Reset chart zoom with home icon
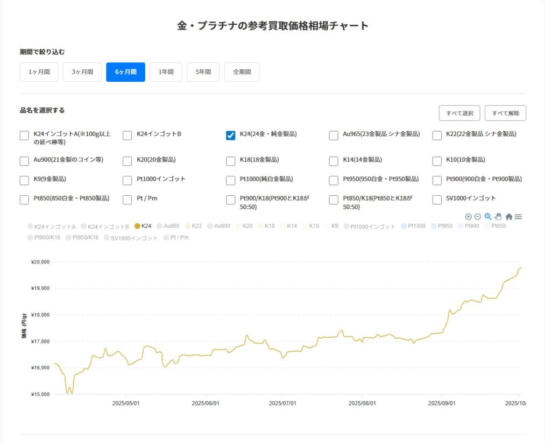The height and width of the screenshot is (442, 551). [508, 217]
